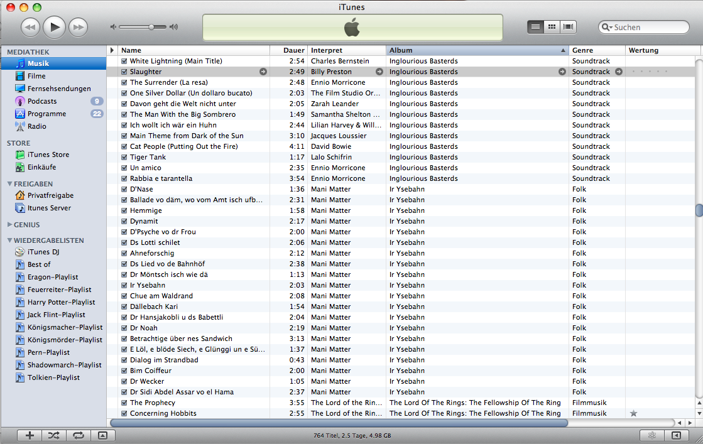Sort by Wertung column header

(660, 50)
